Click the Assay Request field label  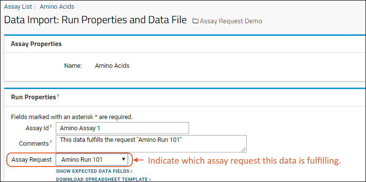(32, 160)
